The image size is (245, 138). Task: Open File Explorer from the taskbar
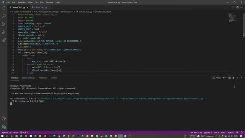16,136
